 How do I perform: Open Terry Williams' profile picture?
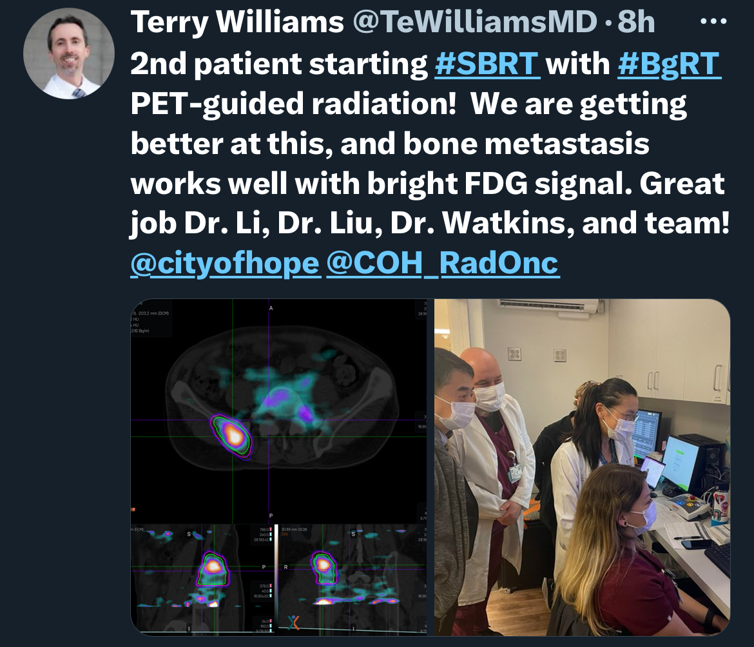69,53
